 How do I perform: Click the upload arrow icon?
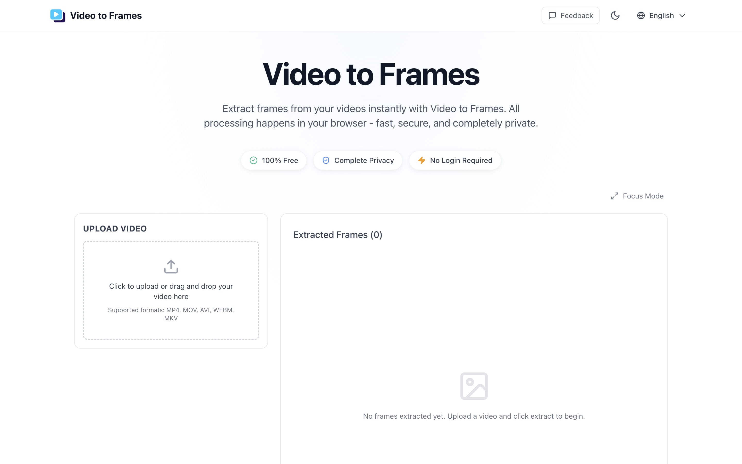171,266
